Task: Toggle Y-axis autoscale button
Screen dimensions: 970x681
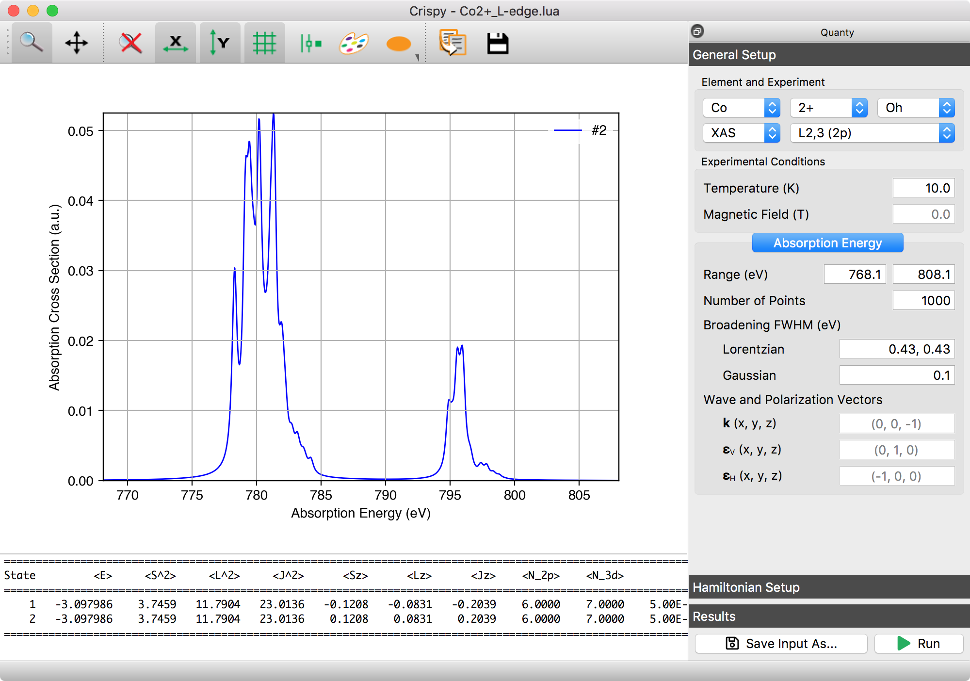Action: (219, 43)
